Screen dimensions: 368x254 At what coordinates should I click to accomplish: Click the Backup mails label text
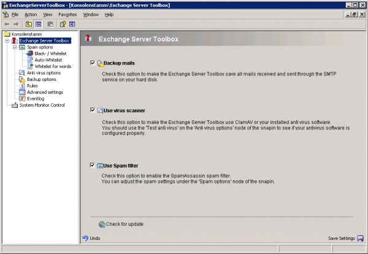tap(119, 63)
